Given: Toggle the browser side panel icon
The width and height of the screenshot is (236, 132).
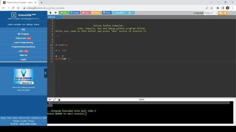Looking at the screenshot, I should click(x=223, y=8).
